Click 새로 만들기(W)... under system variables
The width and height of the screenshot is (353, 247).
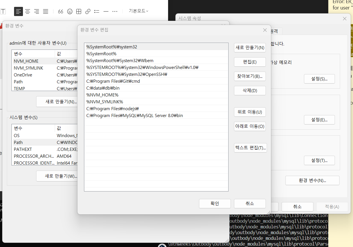tap(57, 176)
